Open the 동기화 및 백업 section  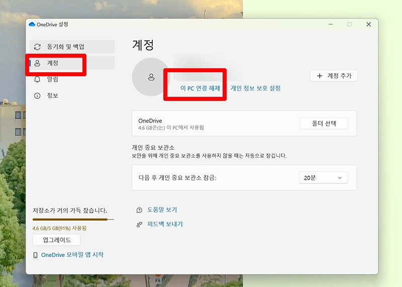tap(72, 47)
